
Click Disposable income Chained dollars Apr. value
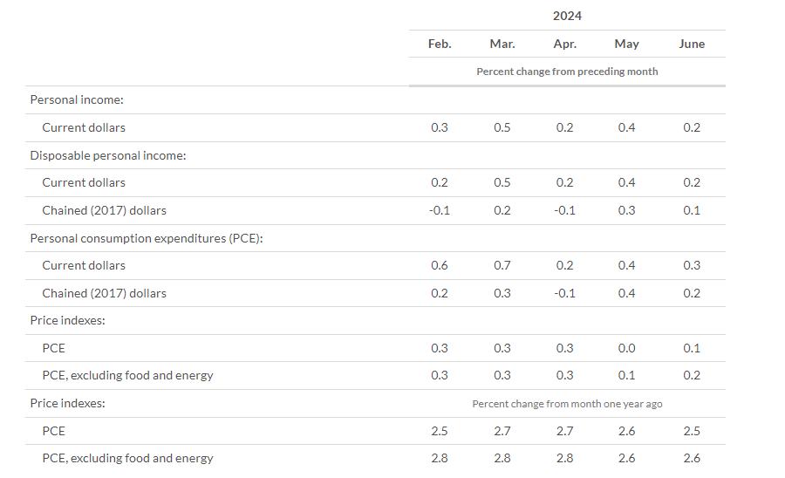pos(564,210)
